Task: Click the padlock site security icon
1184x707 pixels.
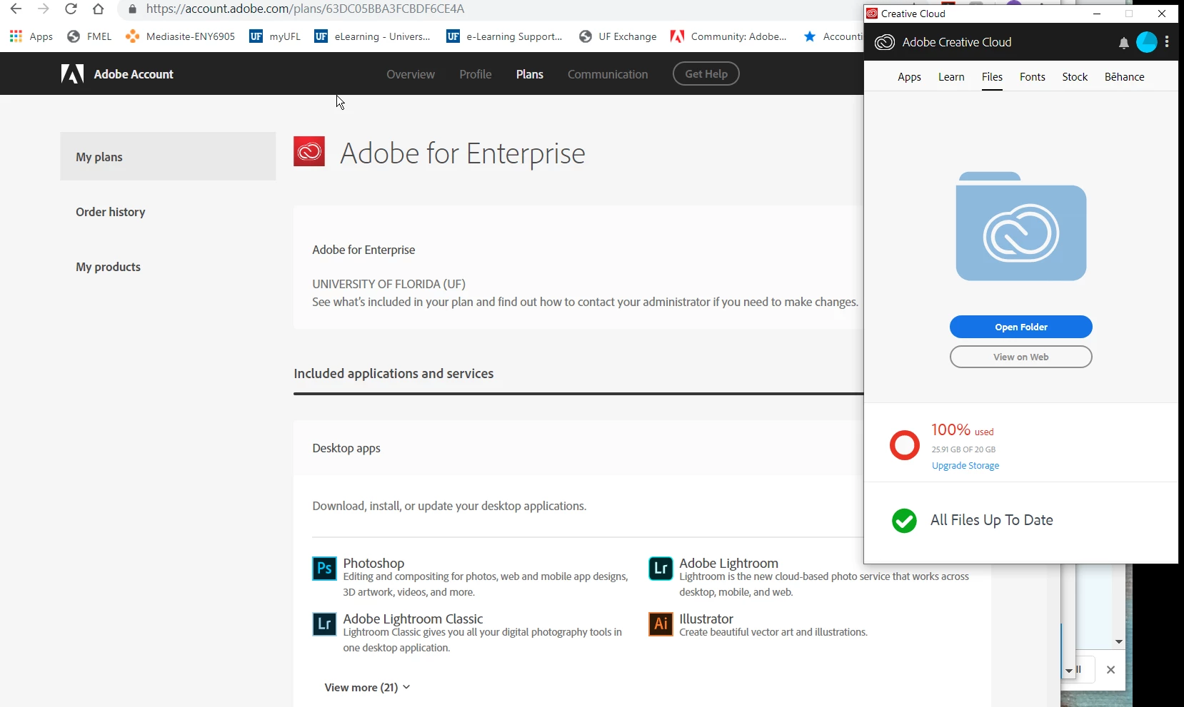Action: tap(132, 9)
